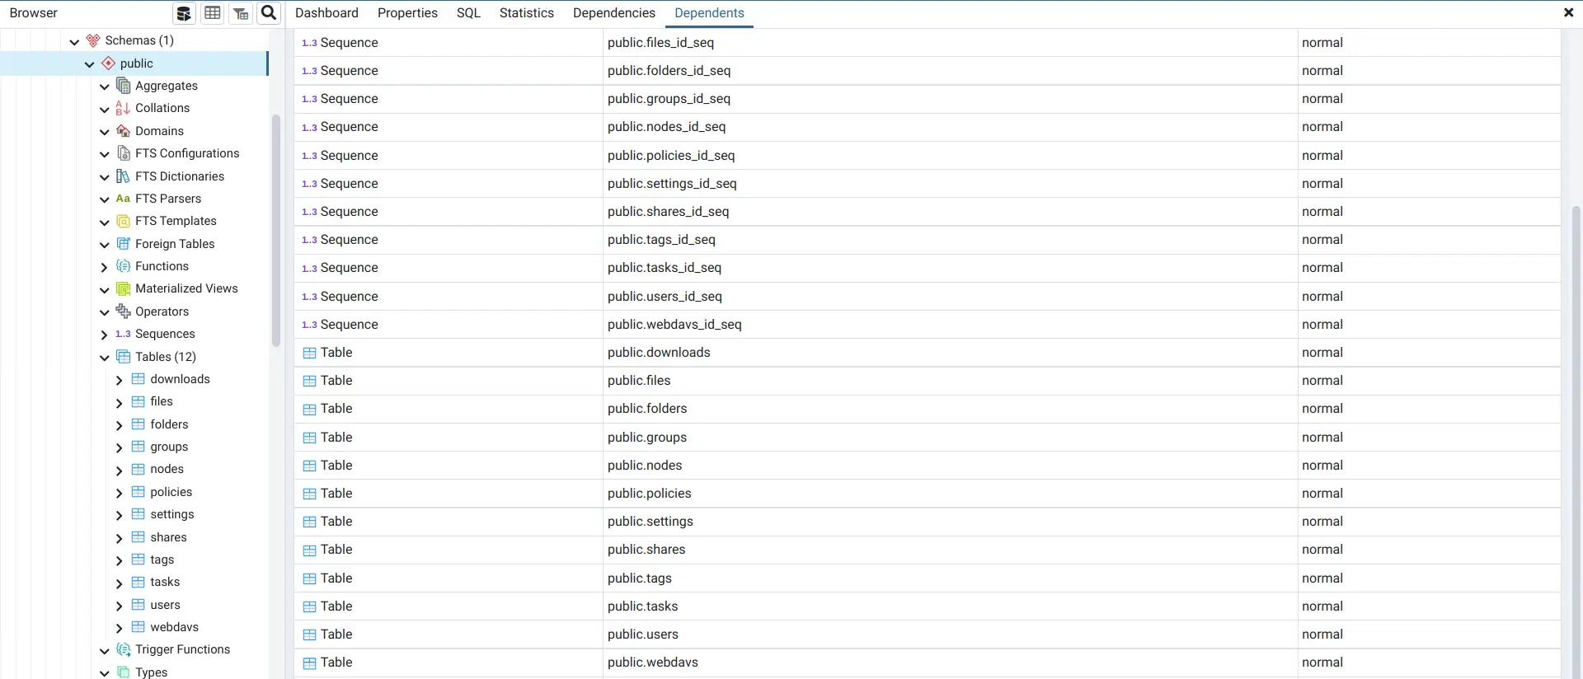
Task: Expand the Sequences node
Action: pyautogui.click(x=104, y=335)
